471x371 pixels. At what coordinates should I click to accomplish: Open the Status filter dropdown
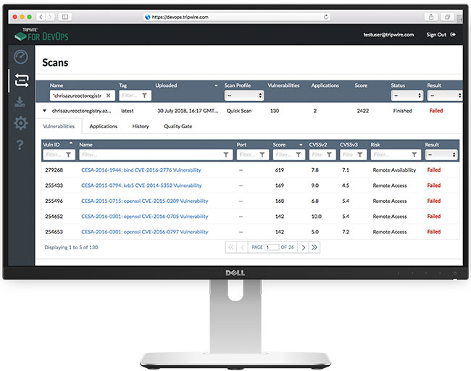click(407, 95)
